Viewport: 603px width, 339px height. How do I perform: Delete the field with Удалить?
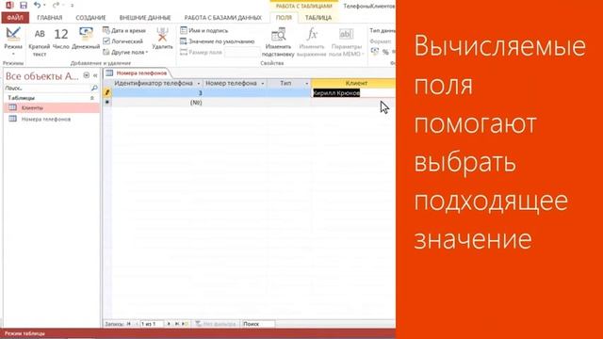coord(162,40)
